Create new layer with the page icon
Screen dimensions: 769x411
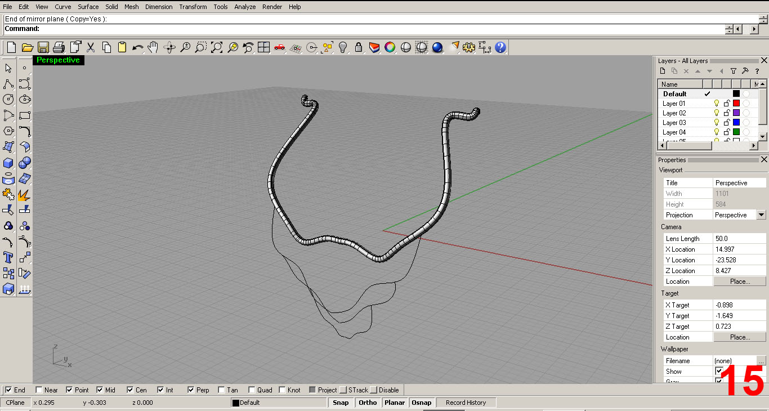[x=663, y=71]
